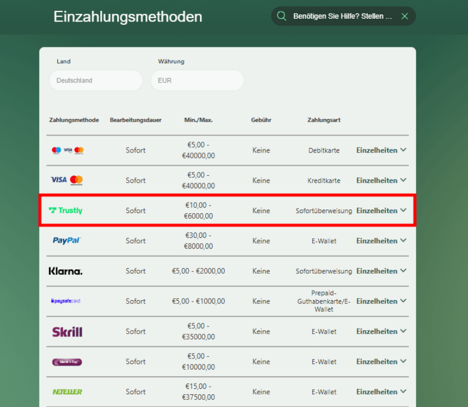Open Einzelheiten for Skrill

click(381, 331)
